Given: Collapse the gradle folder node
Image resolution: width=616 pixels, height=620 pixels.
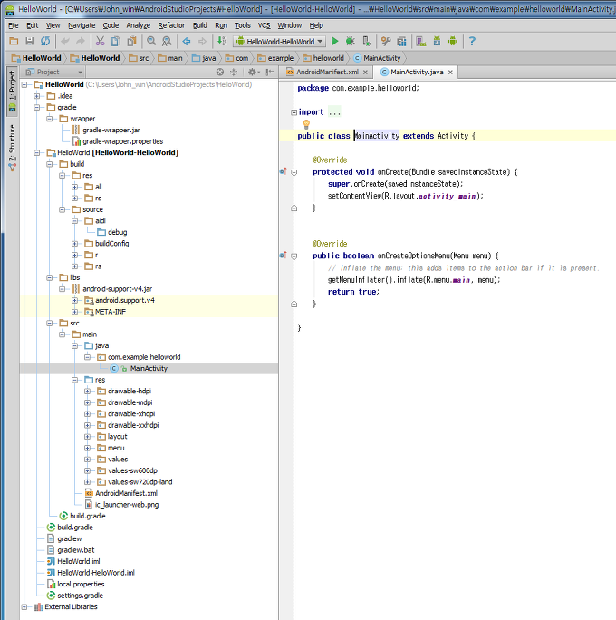Looking at the screenshot, I should pos(37,108).
